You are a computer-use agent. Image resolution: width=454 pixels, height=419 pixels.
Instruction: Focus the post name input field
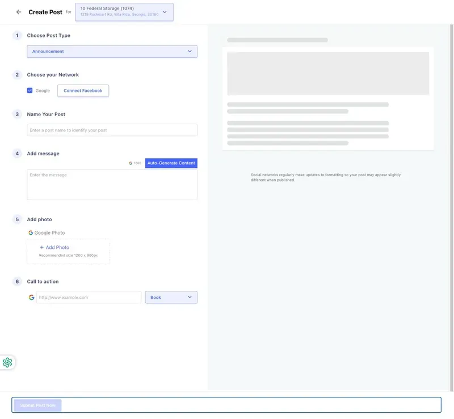[x=112, y=130]
